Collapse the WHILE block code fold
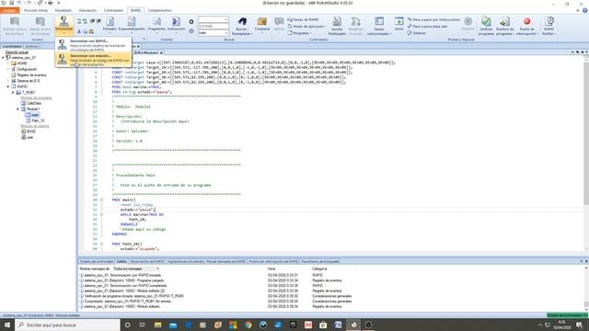The image size is (589, 331). pos(101,214)
